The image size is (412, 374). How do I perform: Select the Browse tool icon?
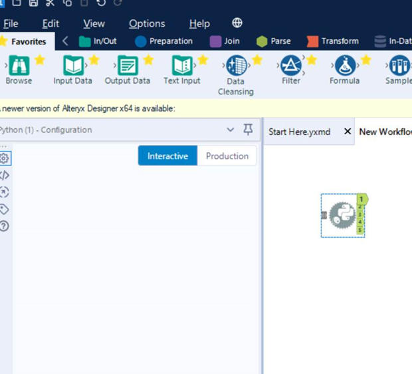[19, 65]
